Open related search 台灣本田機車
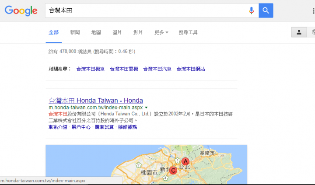The width and height of the screenshot is (315, 185). (91, 69)
